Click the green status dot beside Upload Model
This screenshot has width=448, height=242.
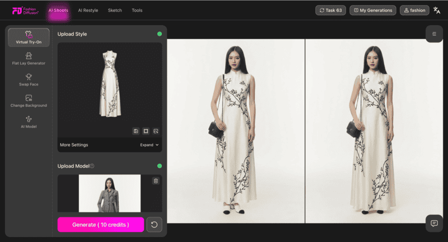tap(160, 166)
